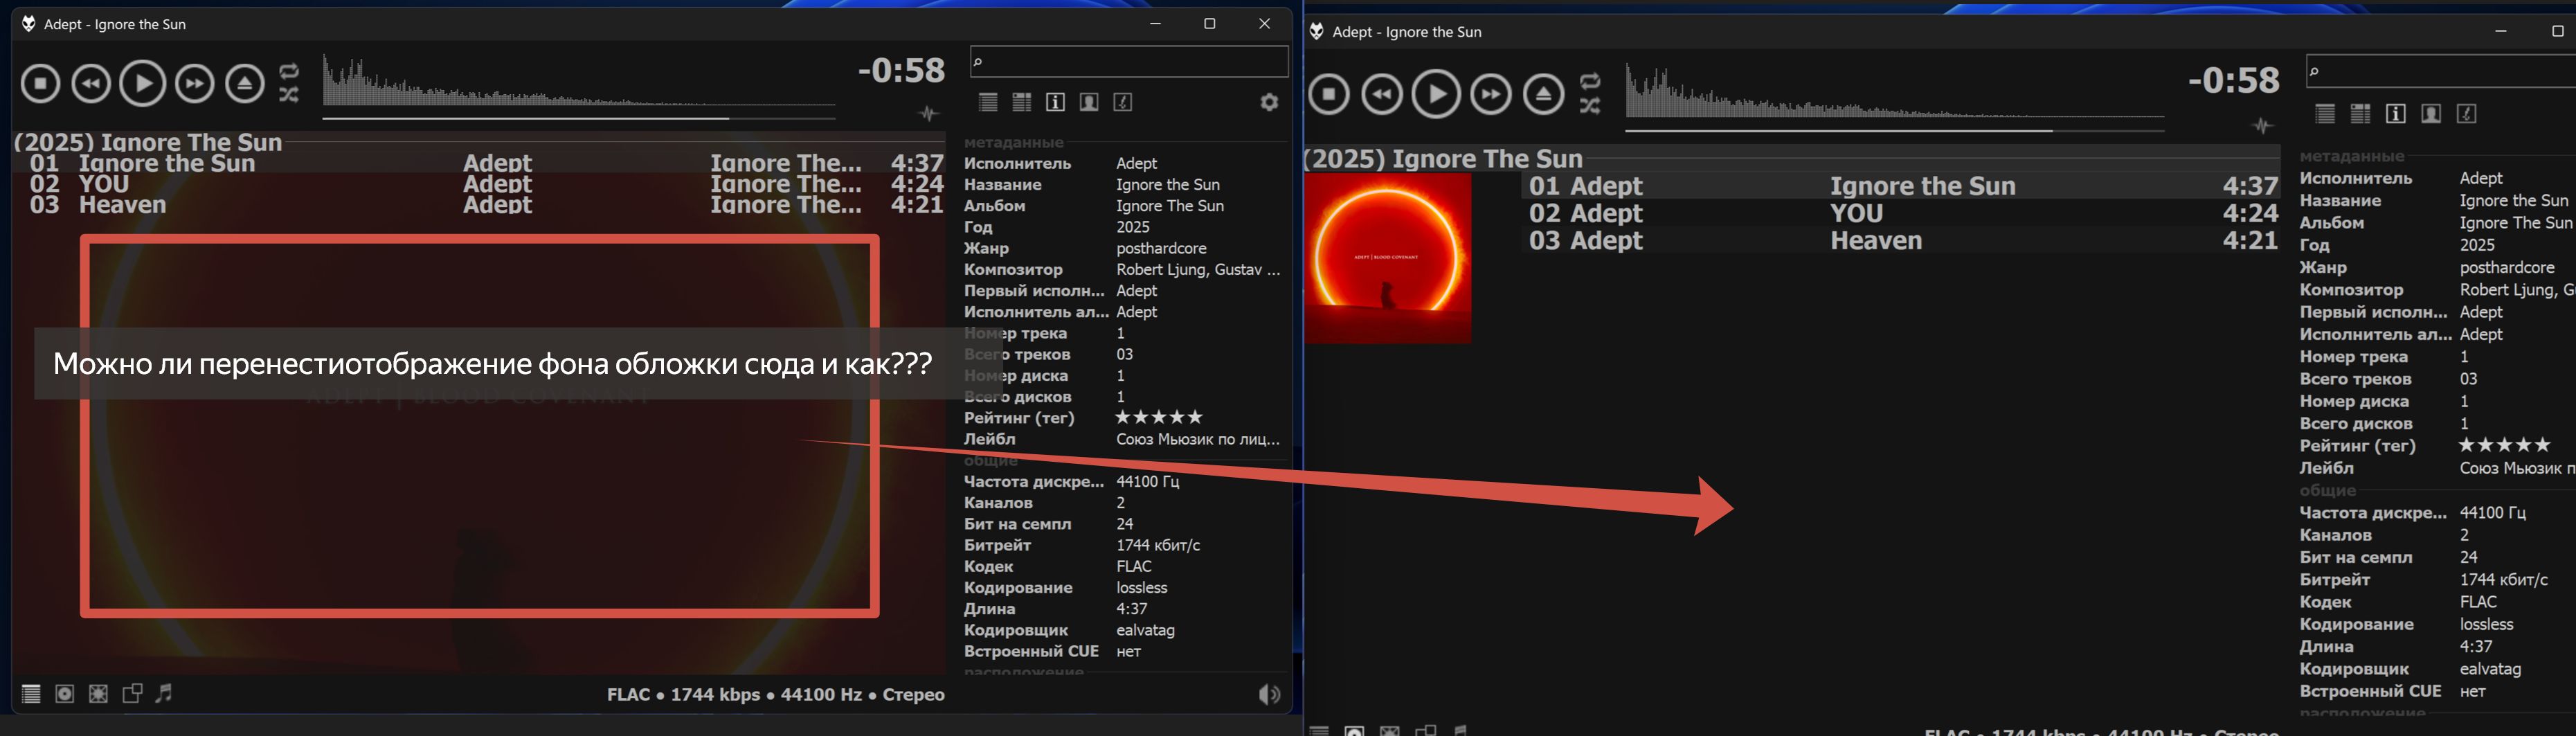The width and height of the screenshot is (2576, 736).
Task: Click the eject/open button in left window
Action: [244, 83]
